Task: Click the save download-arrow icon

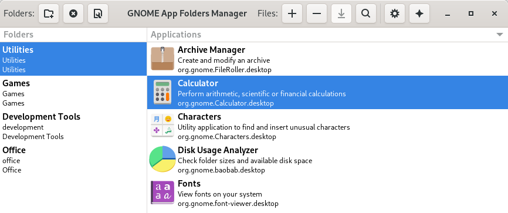Action: [x=341, y=13]
